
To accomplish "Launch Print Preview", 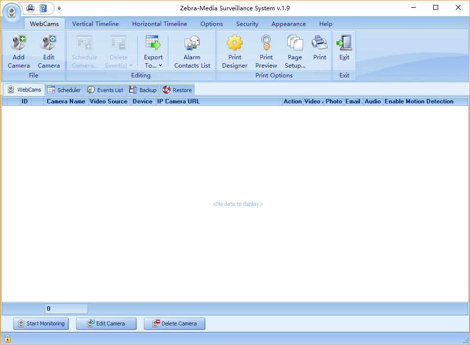I will pyautogui.click(x=266, y=44).
